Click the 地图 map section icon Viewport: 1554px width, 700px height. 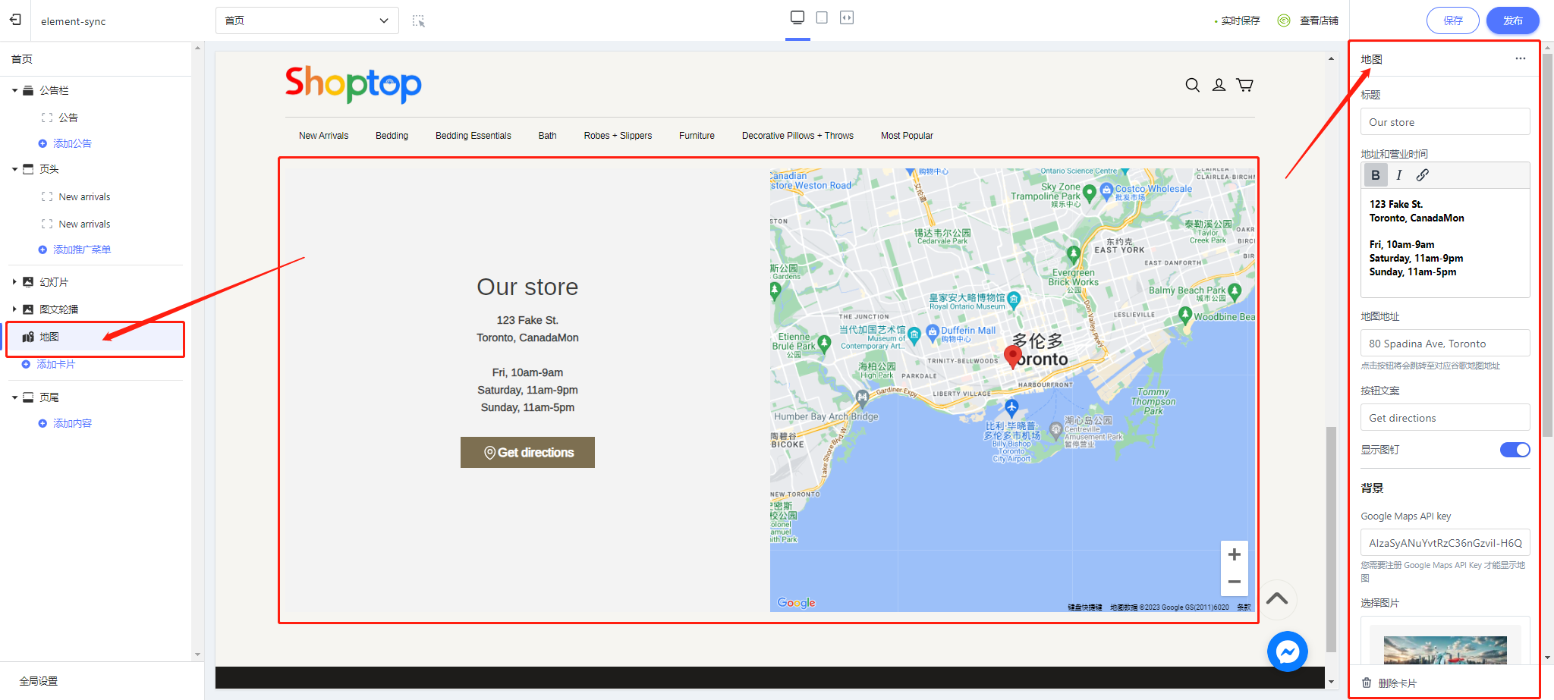coord(28,337)
